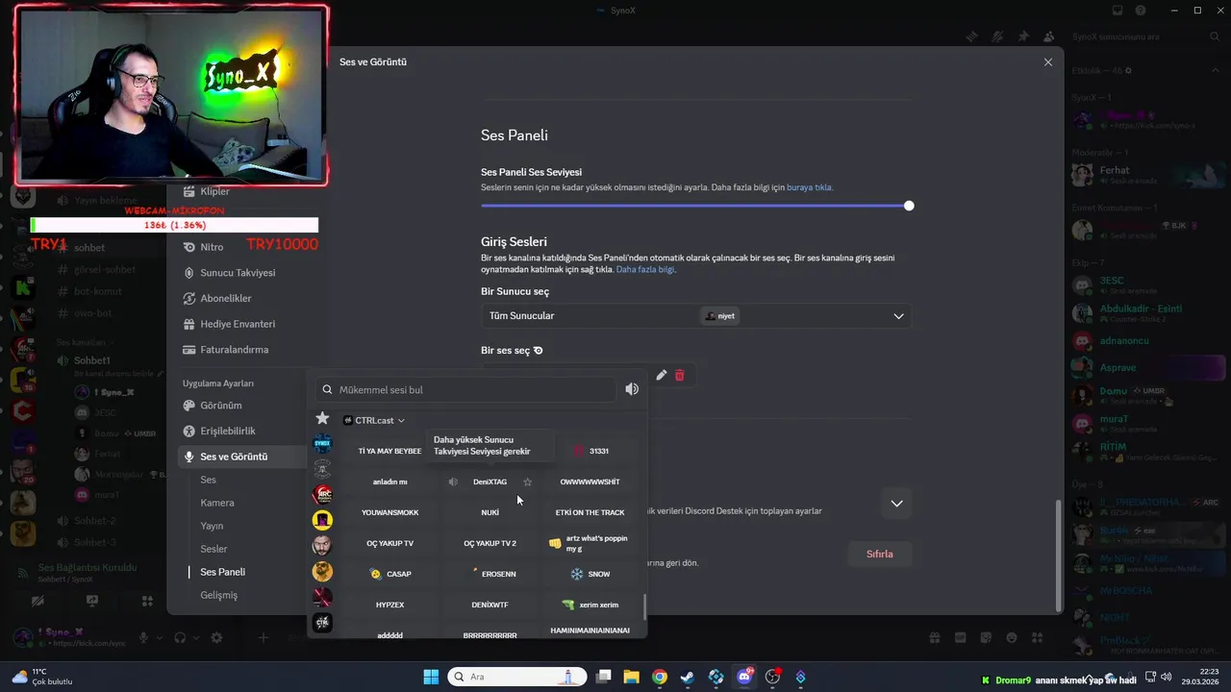Follow the 'Daha fazla bilgi' link under Giriş Sesleri
1231x692 pixels.
point(645,270)
